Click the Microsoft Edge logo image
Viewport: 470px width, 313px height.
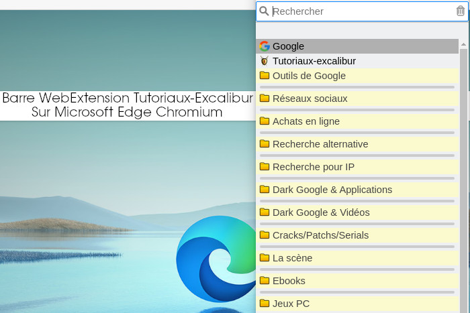pyautogui.click(x=216, y=259)
